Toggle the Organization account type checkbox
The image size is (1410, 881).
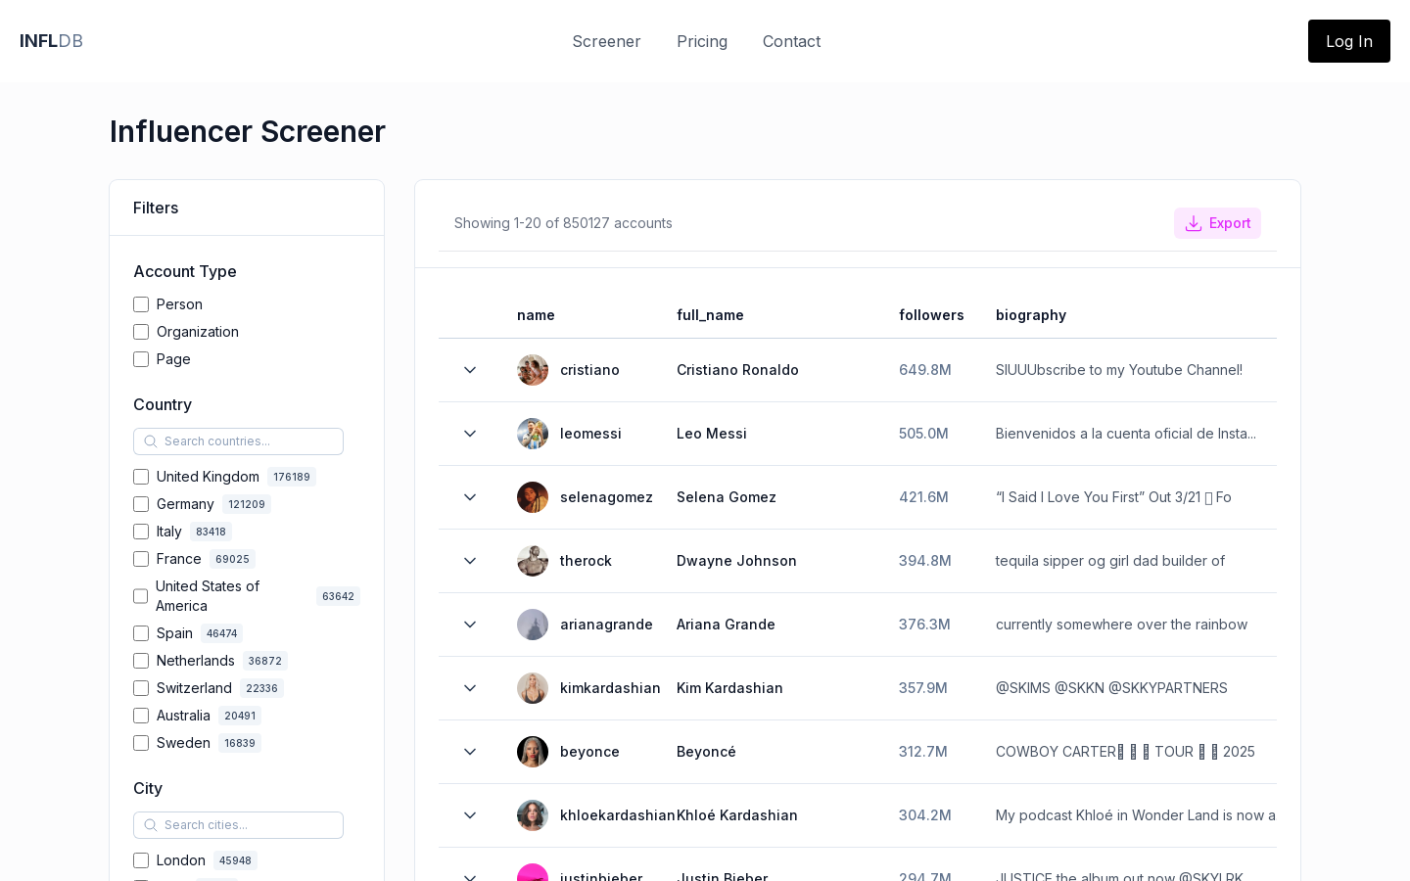click(141, 332)
